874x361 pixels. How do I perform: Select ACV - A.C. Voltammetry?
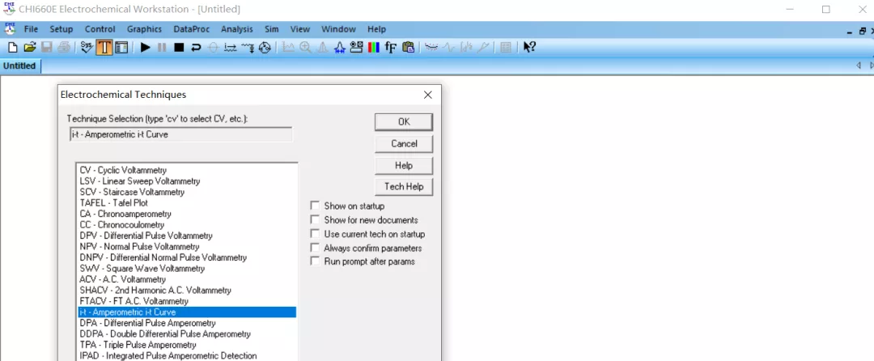pos(187,279)
